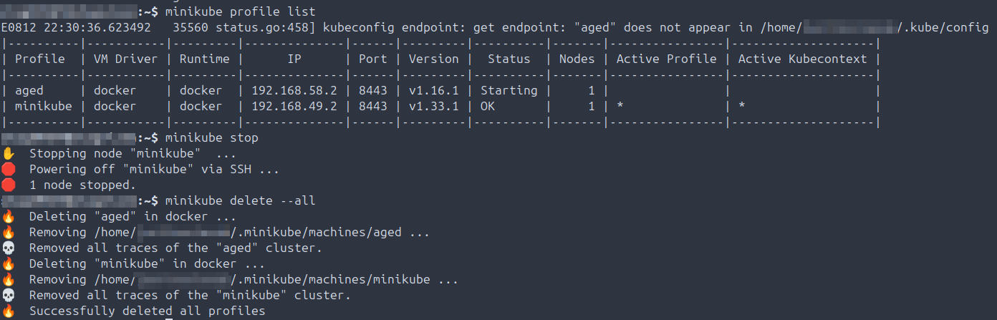The height and width of the screenshot is (320, 997).
Task: Click IP address 192.168.49.2 in the table
Action: point(294,106)
